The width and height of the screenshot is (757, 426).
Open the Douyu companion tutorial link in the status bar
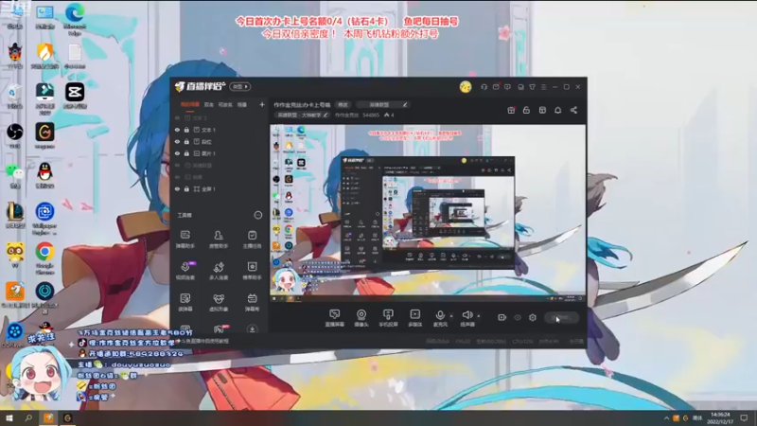tap(204, 342)
